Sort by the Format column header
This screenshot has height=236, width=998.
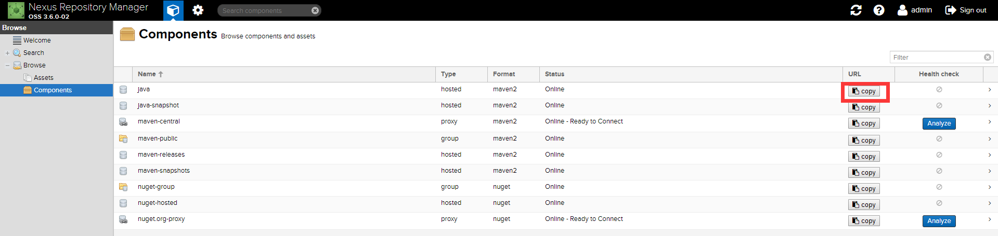(x=513, y=74)
